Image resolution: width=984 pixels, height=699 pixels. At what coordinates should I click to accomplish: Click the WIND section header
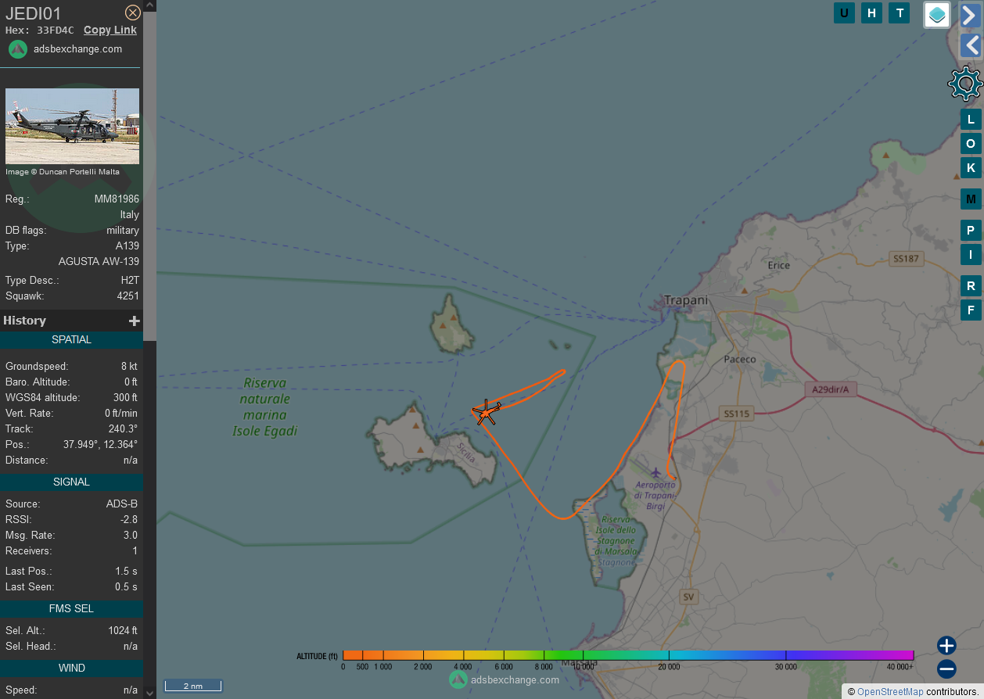(x=71, y=669)
